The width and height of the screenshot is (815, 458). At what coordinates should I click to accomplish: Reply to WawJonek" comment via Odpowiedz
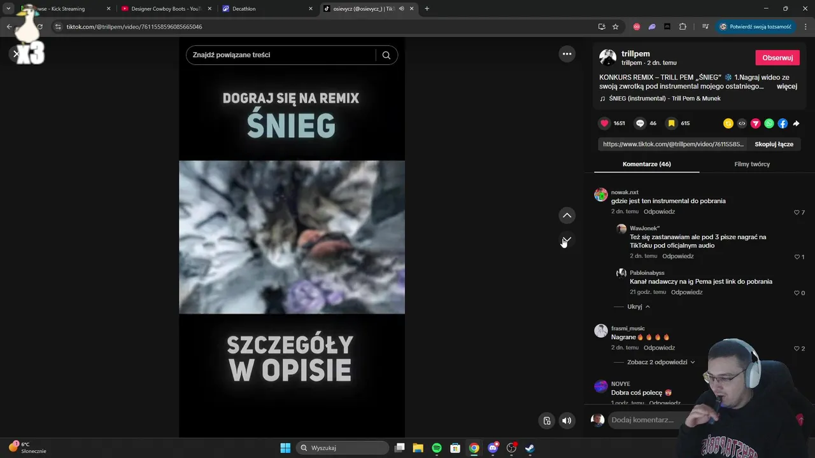(677, 256)
